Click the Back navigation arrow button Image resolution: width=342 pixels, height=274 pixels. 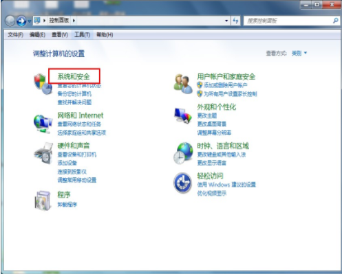10,21
